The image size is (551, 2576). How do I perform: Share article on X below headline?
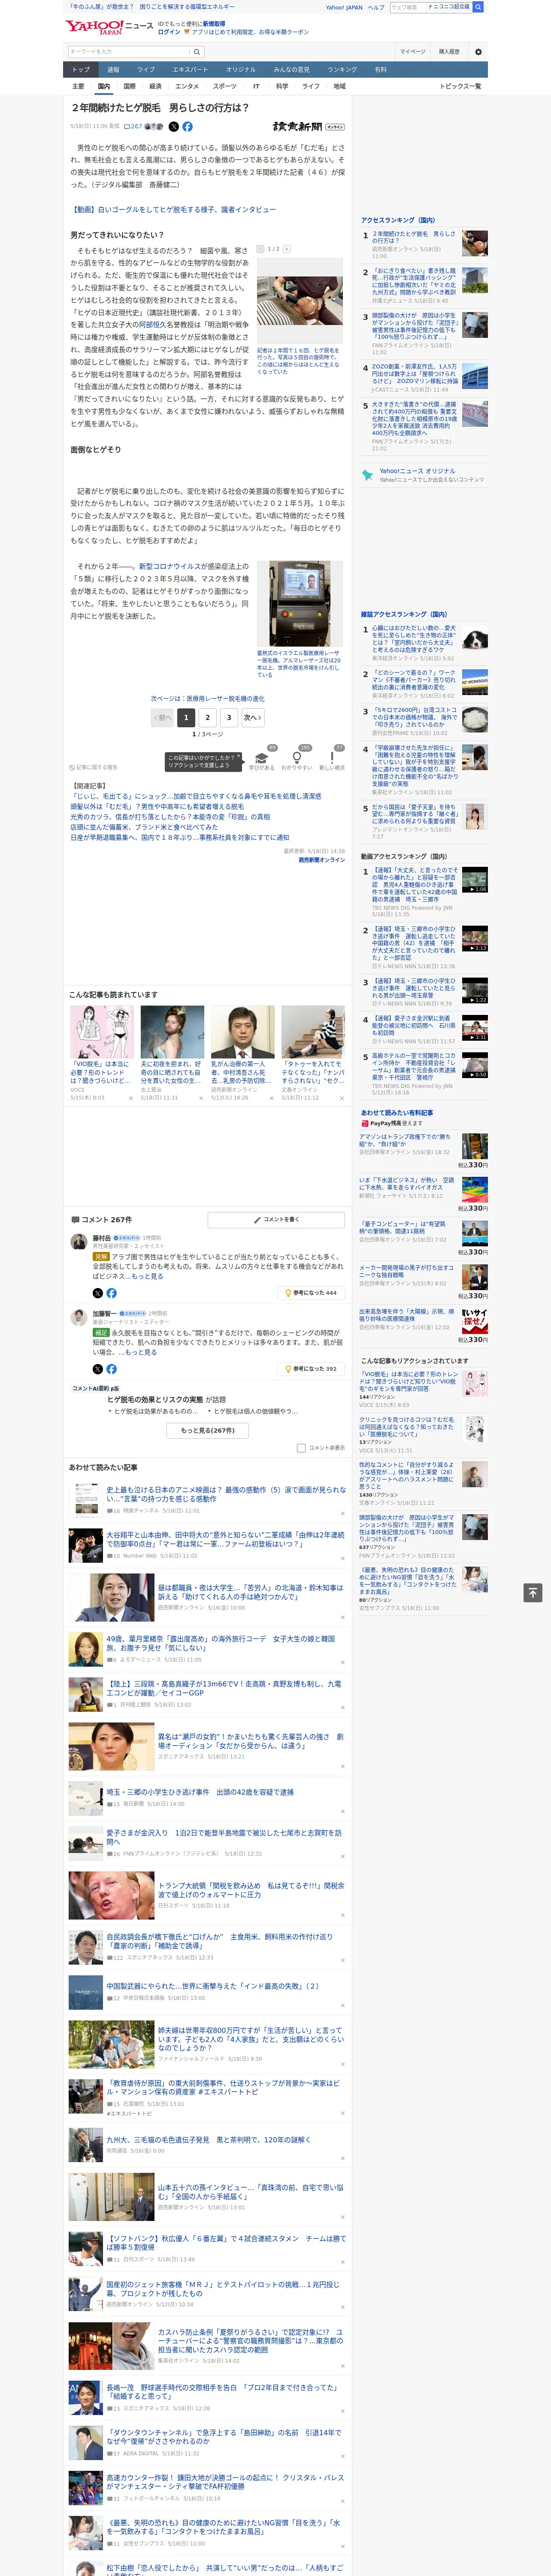[173, 127]
